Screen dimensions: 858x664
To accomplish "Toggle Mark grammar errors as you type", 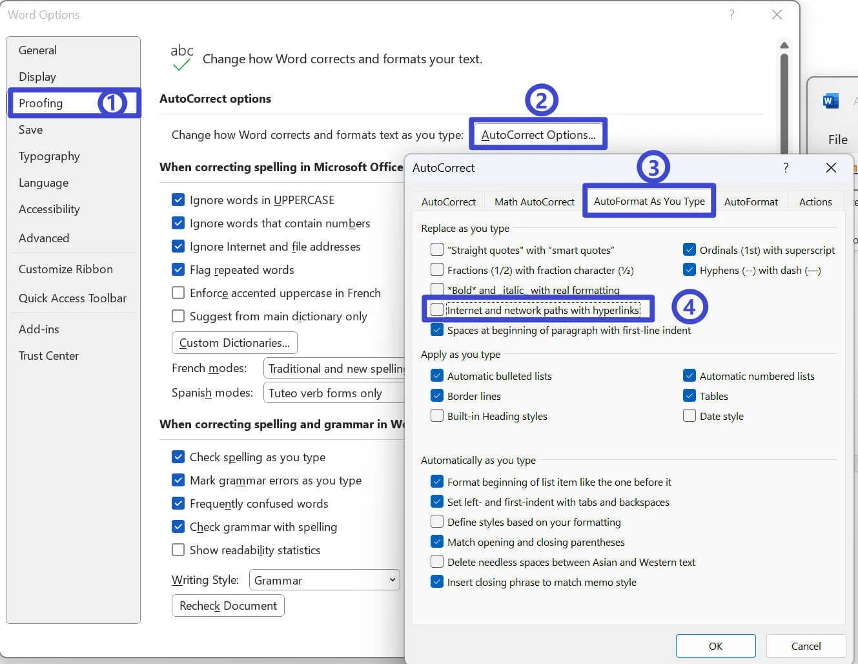I will pos(178,480).
